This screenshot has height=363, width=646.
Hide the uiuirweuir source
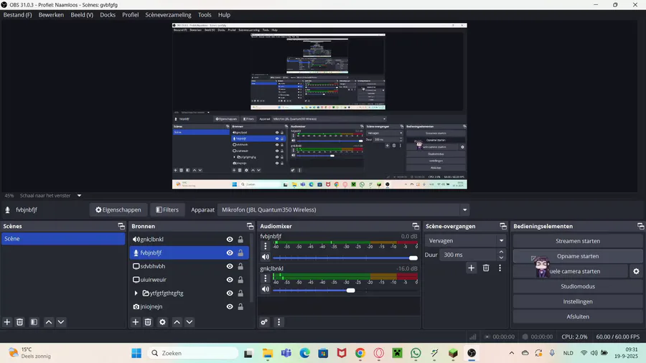coord(230,280)
